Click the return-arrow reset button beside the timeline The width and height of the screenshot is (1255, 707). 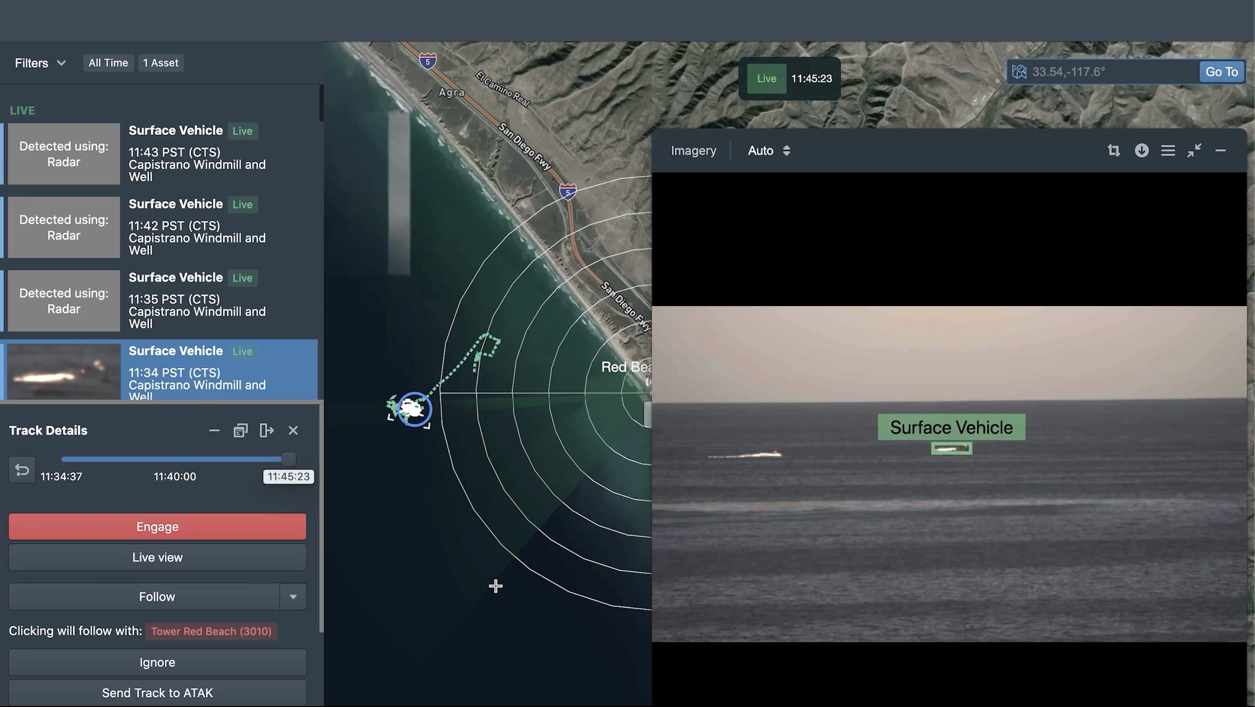pos(22,470)
